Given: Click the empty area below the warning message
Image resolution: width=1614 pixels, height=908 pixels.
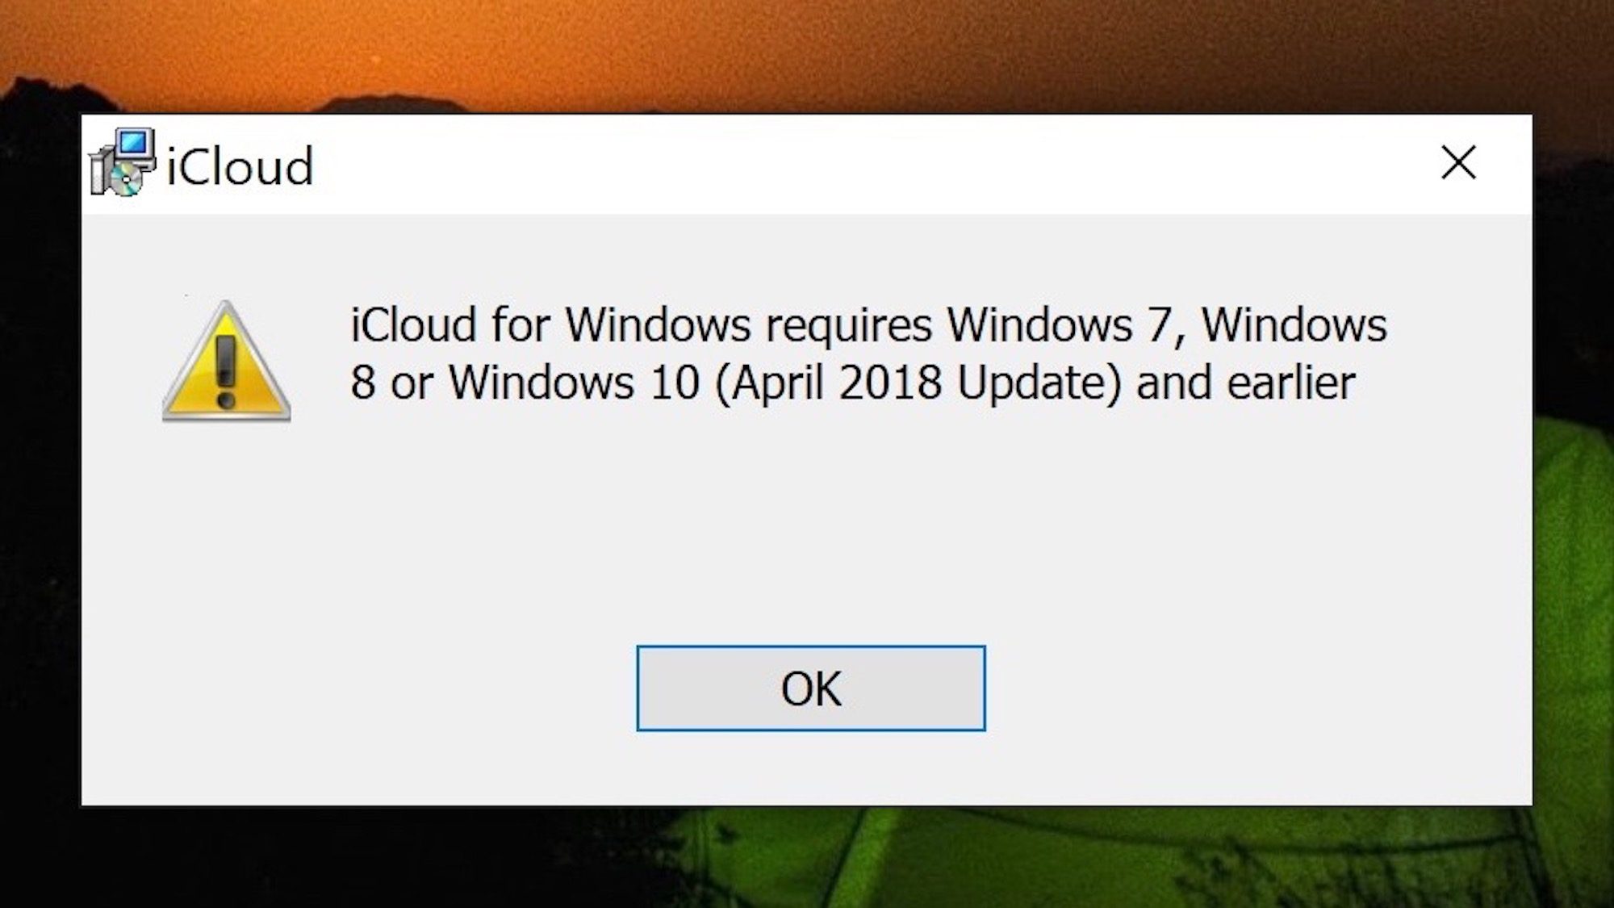Looking at the screenshot, I should (807, 525).
